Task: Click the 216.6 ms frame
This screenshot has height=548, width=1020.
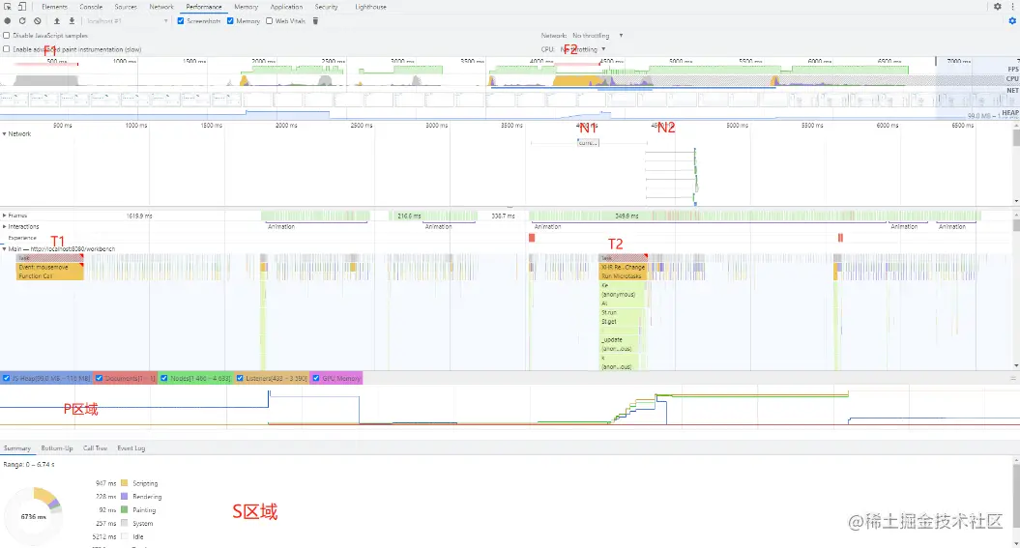Action: (x=409, y=216)
